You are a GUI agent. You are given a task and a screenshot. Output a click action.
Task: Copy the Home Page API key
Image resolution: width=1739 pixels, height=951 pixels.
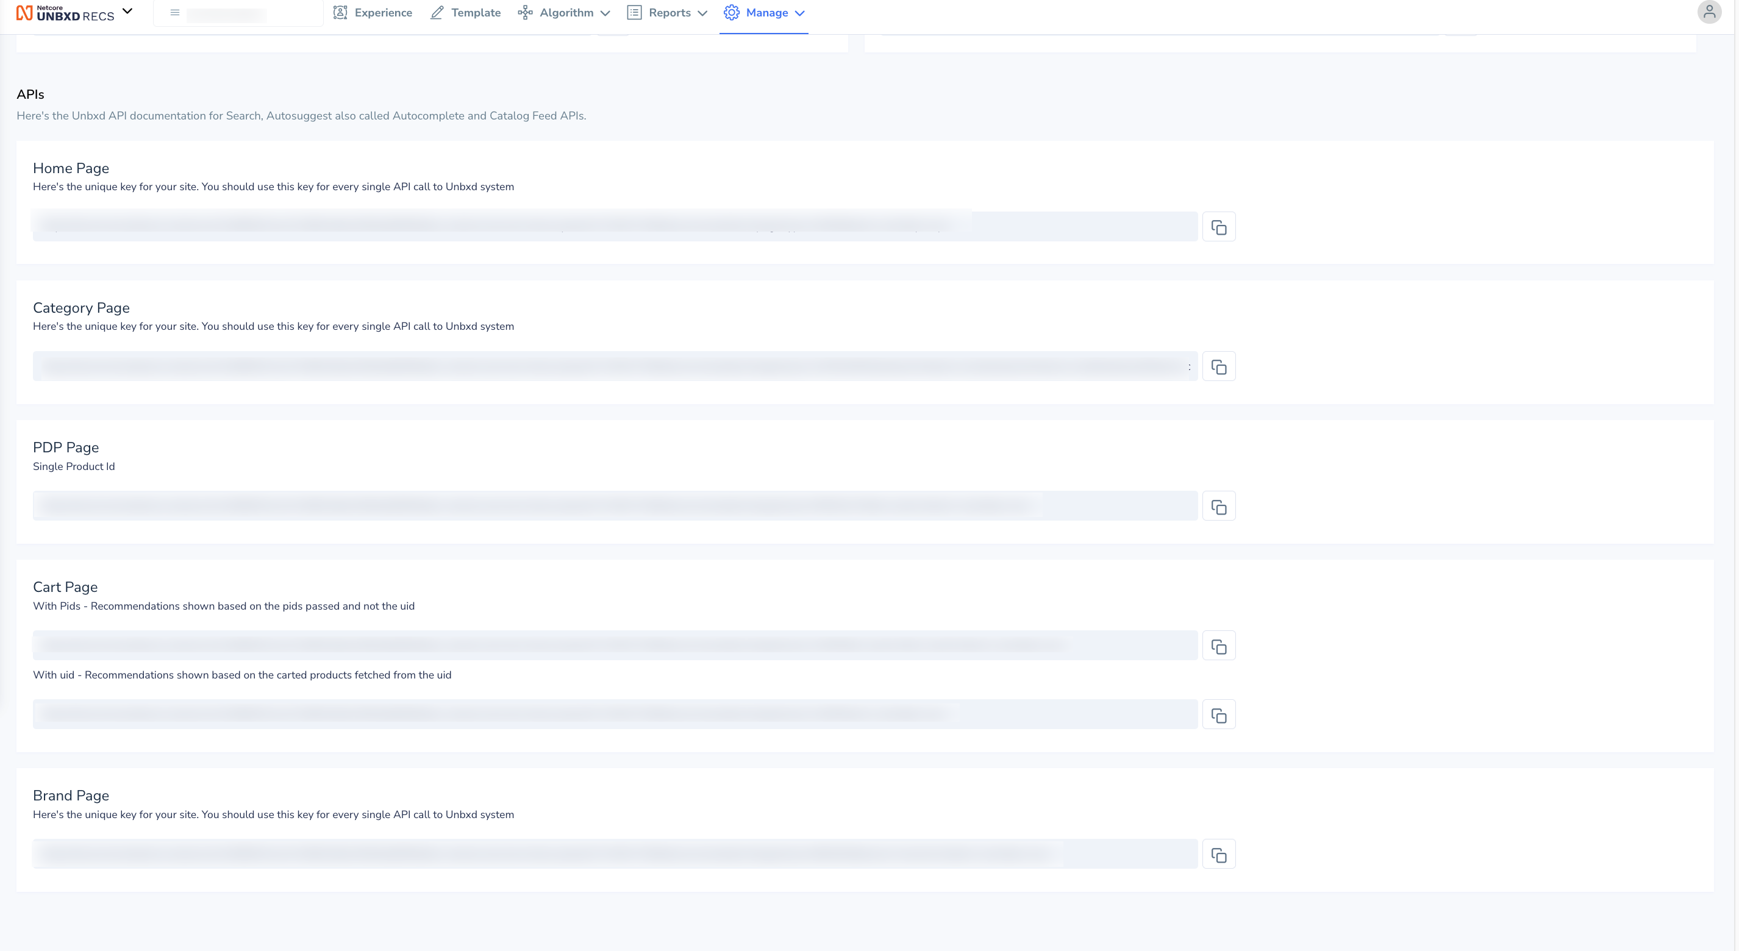(1218, 227)
